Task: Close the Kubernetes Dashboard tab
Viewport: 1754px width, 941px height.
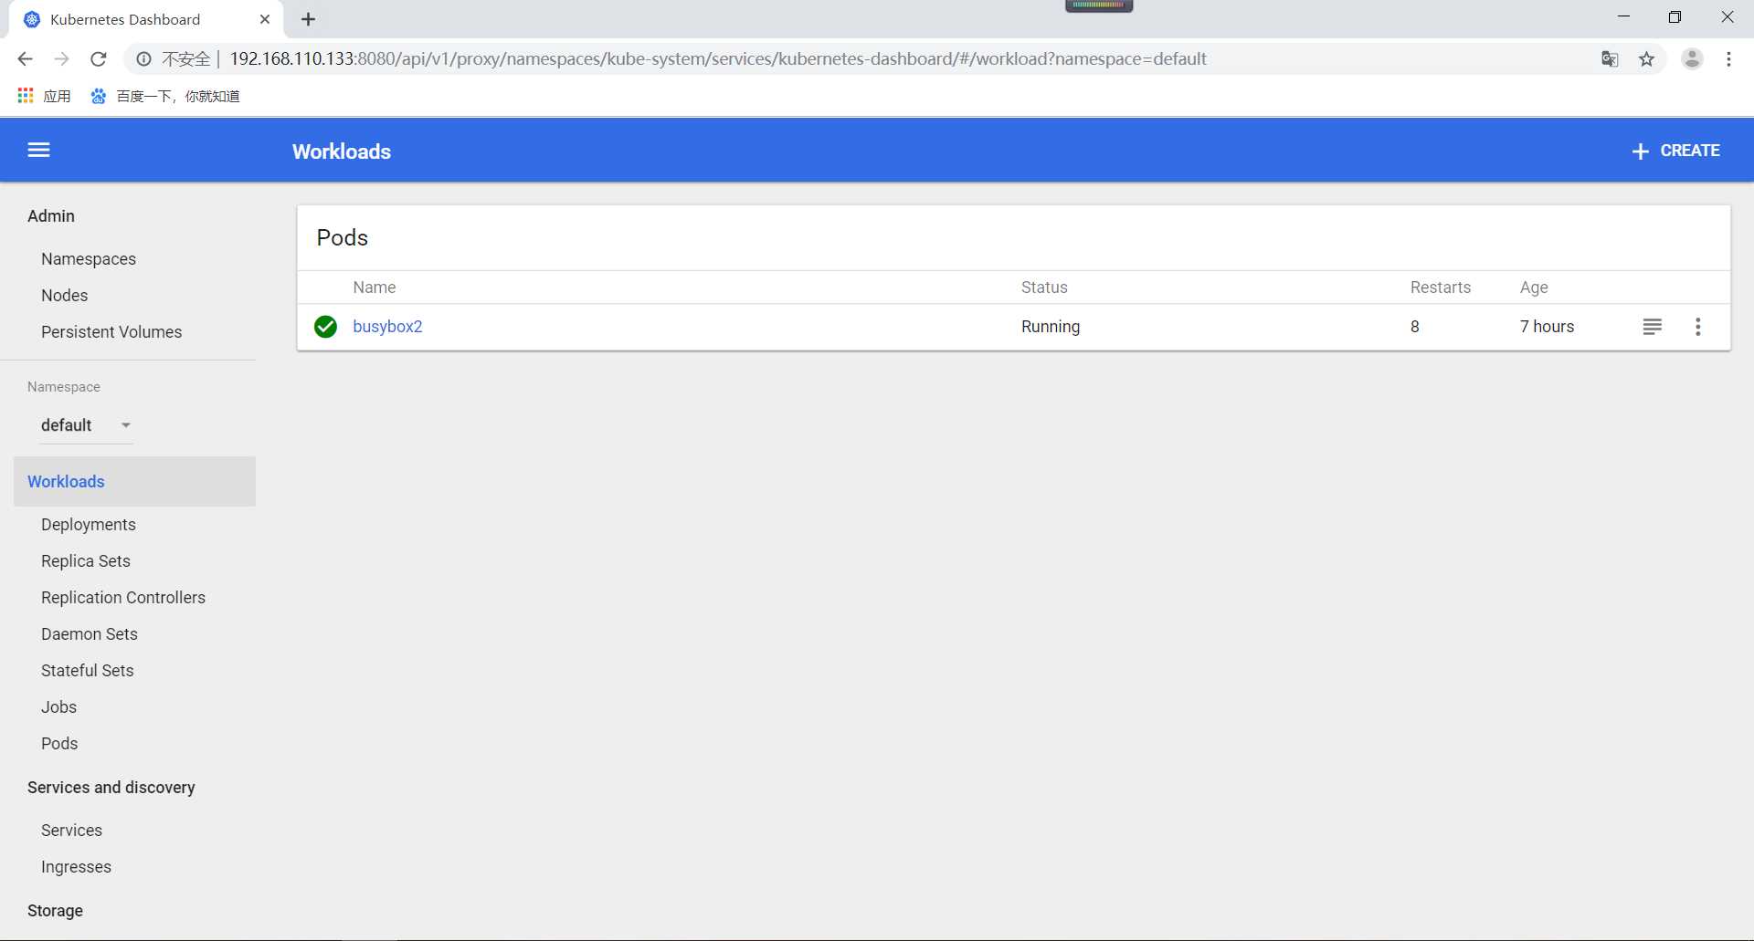Action: pos(265,19)
